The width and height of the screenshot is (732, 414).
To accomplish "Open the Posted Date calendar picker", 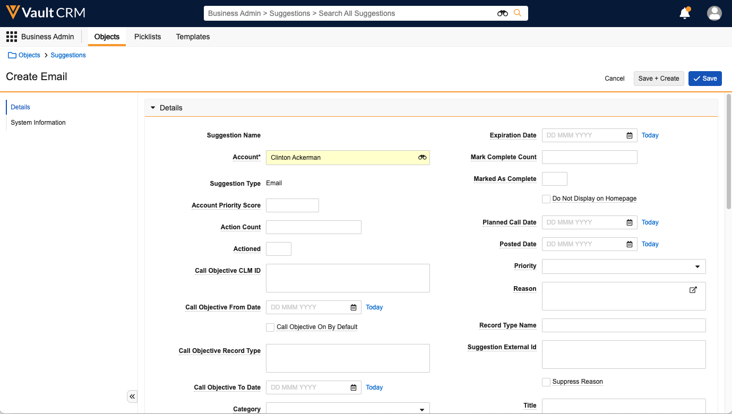I will pos(629,244).
